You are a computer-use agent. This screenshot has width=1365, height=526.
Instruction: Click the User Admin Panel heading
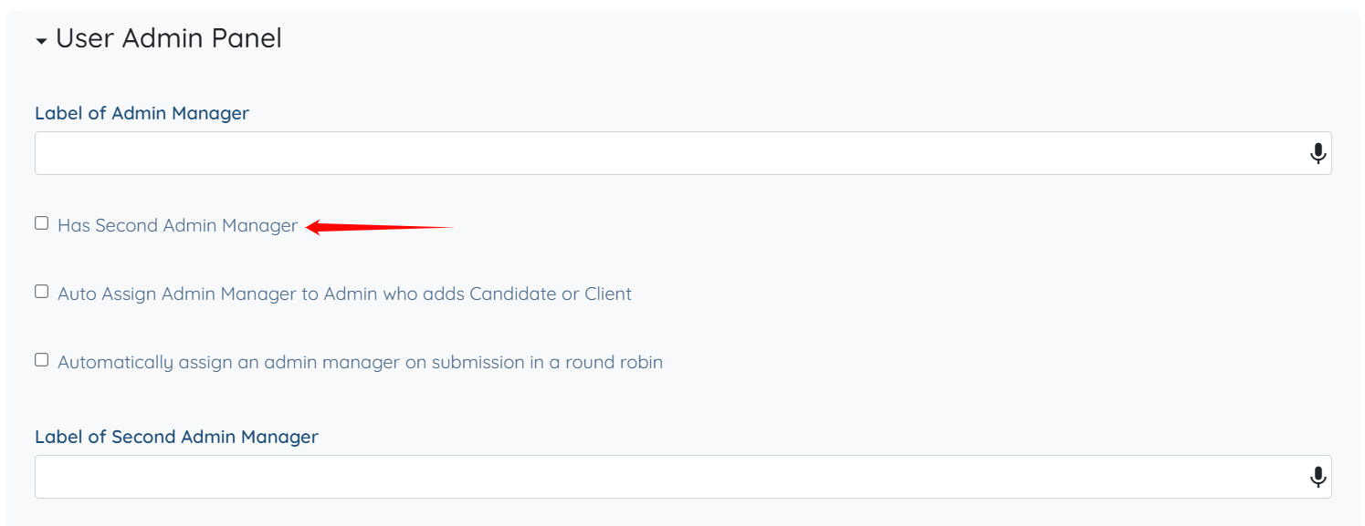click(x=169, y=38)
